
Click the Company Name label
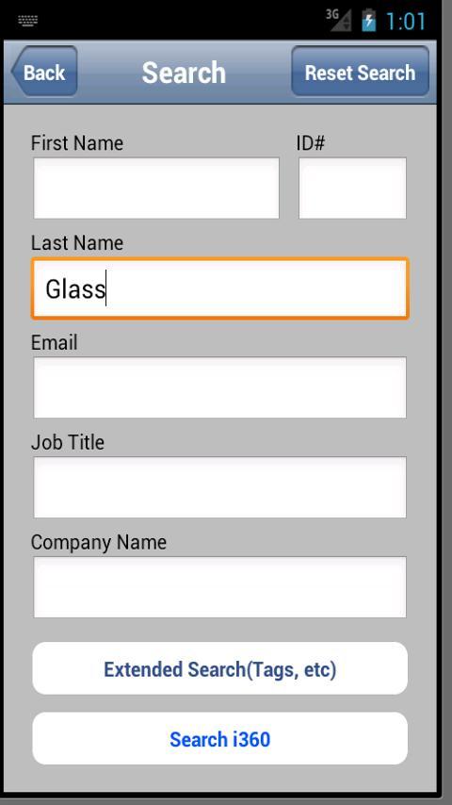pyautogui.click(x=99, y=543)
